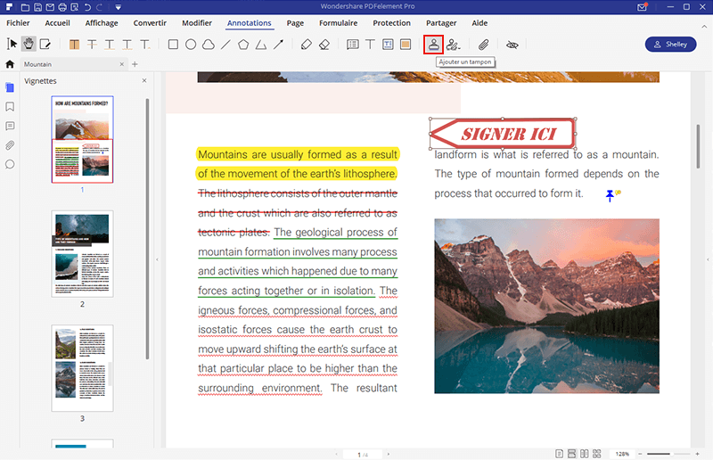Select the connected lines triangle tool
This screenshot has width=713, height=460.
[260, 45]
